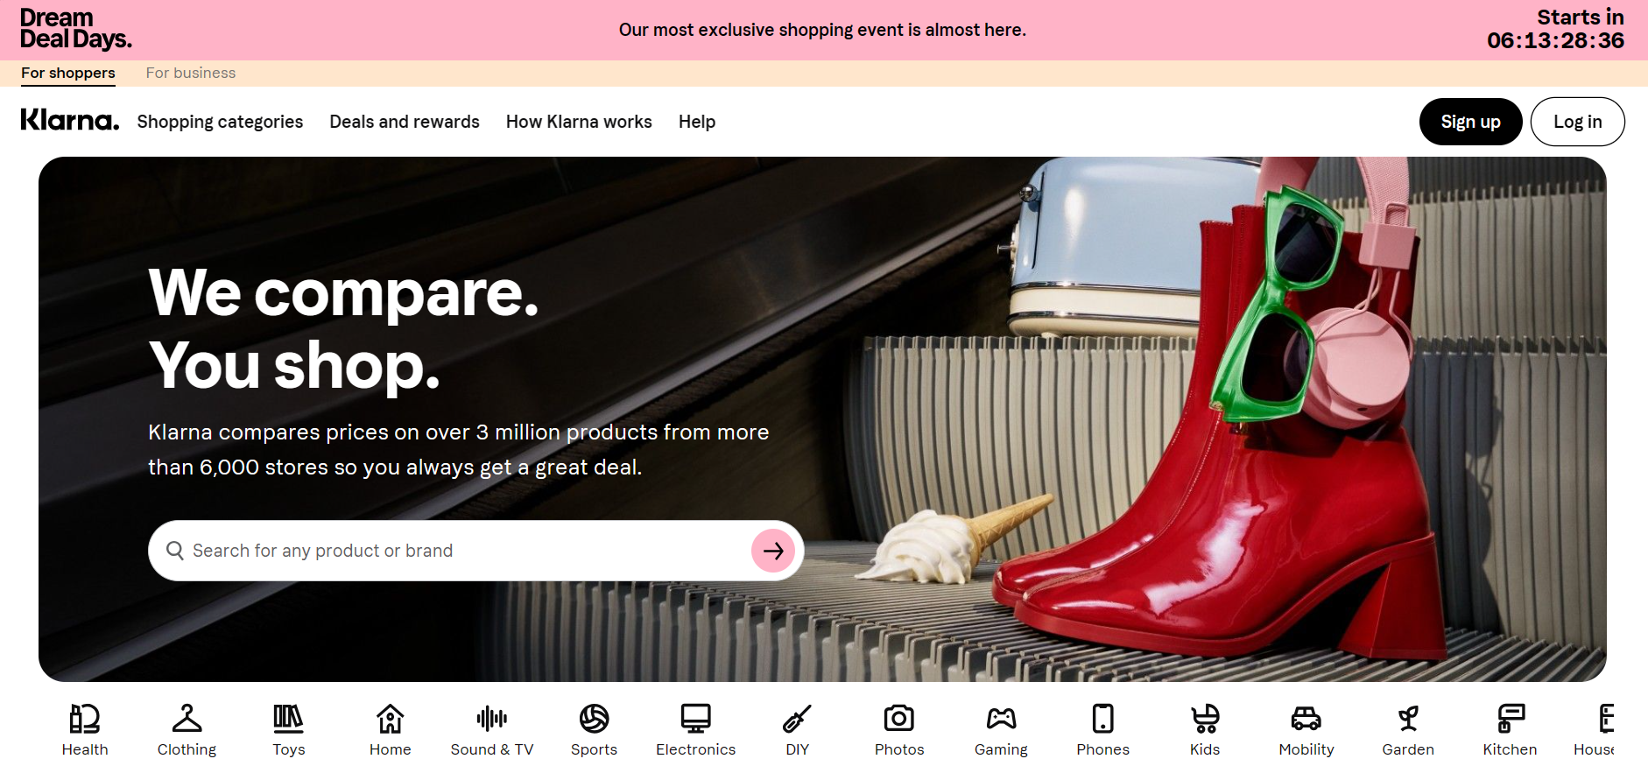Image resolution: width=1648 pixels, height=766 pixels.
Task: Click the exclusive shopping event banner text
Action: 822,30
